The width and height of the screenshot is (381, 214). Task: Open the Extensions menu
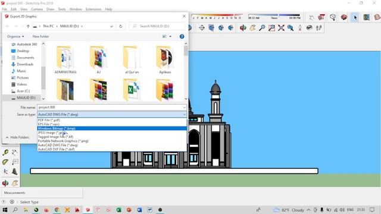point(93,10)
